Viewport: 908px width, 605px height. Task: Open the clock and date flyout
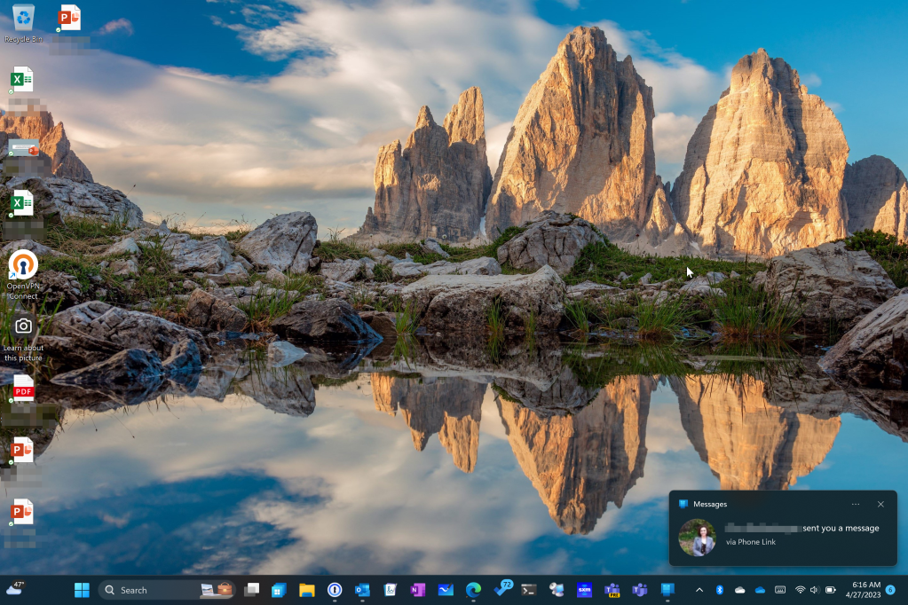coord(865,590)
